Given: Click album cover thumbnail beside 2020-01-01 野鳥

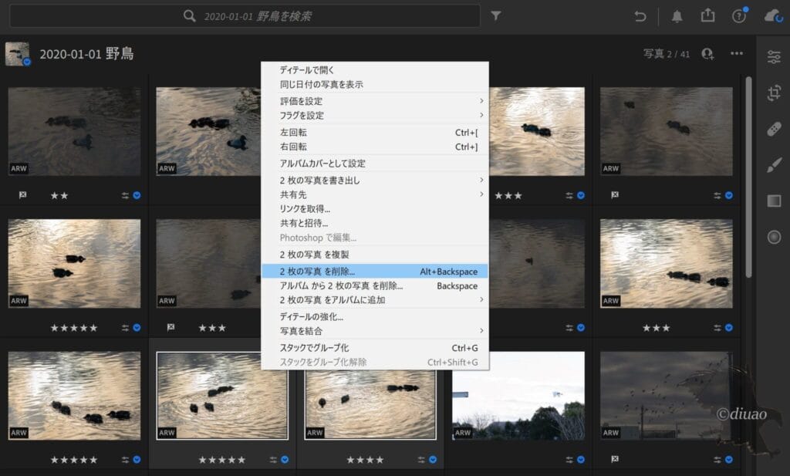Looking at the screenshot, I should [x=18, y=54].
